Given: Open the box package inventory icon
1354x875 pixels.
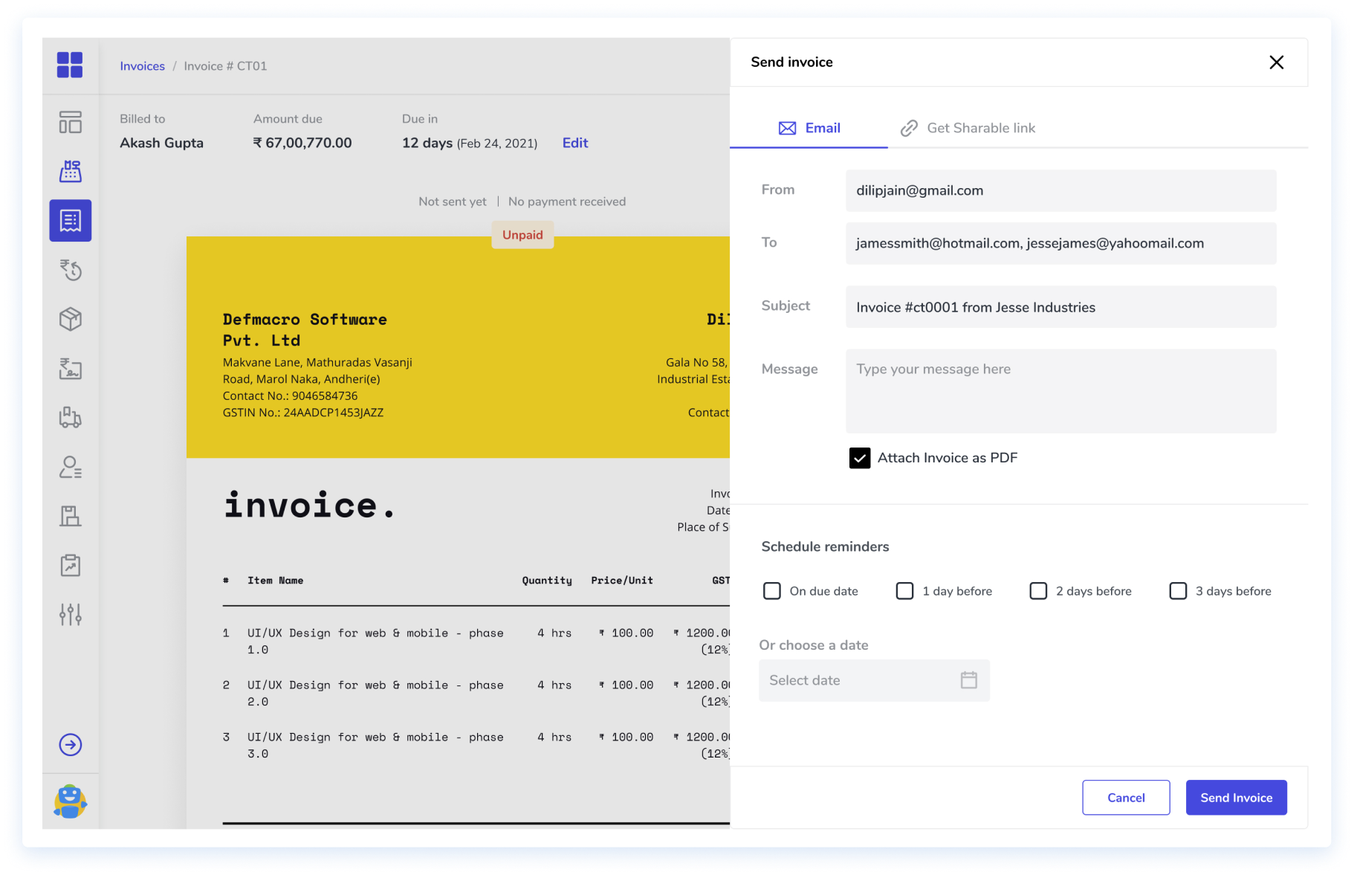Looking at the screenshot, I should pyautogui.click(x=71, y=320).
